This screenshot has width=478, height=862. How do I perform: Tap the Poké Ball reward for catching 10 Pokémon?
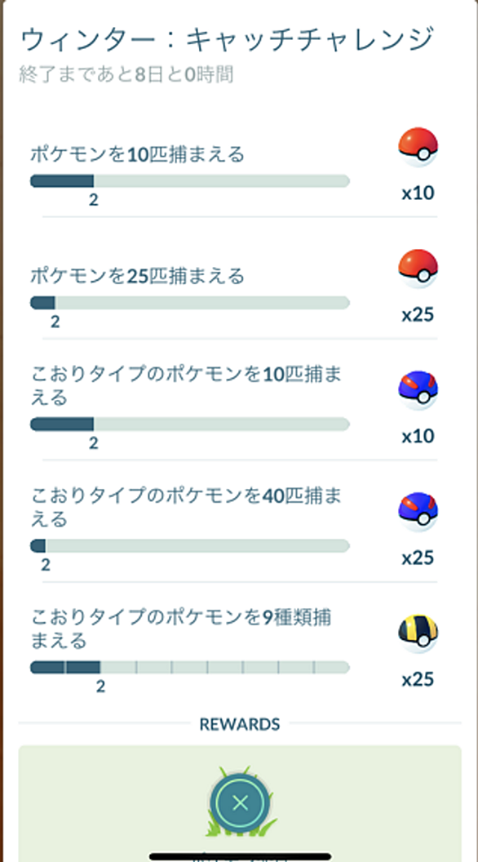tap(418, 147)
